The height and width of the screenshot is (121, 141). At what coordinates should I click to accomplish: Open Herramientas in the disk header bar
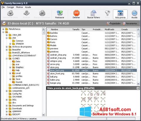[131, 23]
